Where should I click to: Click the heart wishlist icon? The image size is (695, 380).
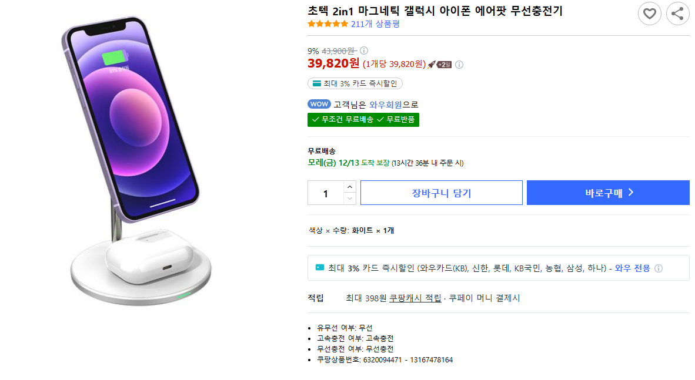click(x=649, y=14)
